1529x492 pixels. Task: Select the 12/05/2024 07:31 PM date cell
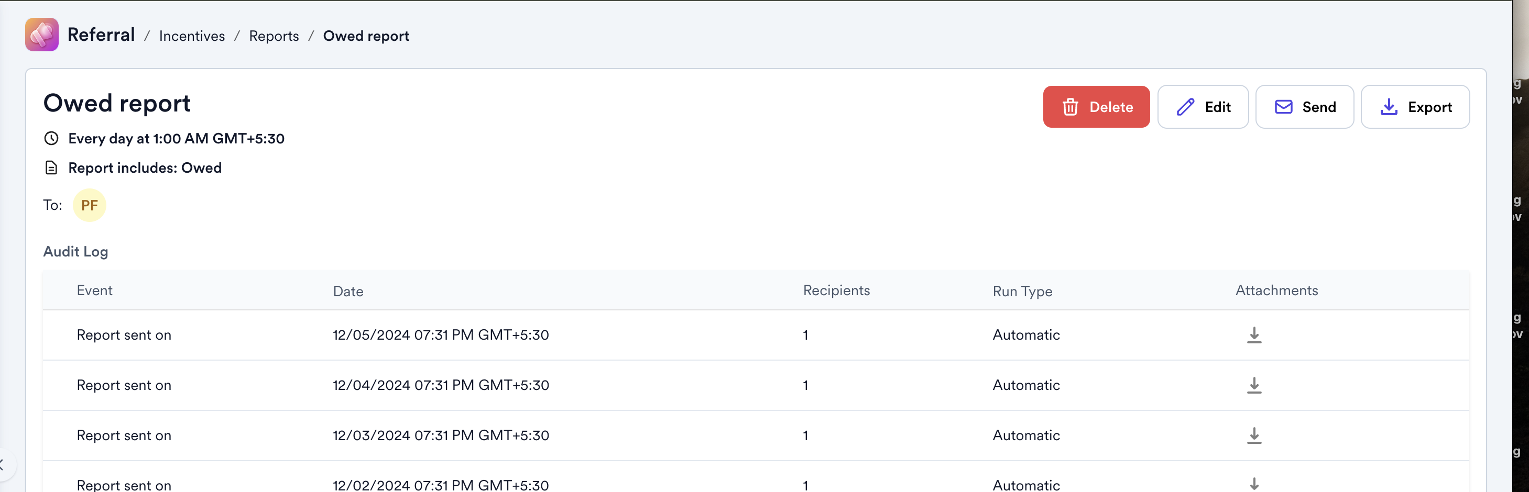point(441,335)
